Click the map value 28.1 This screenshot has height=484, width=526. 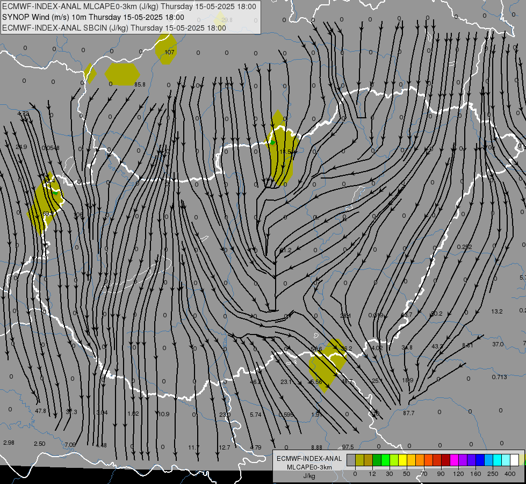click(x=345, y=316)
